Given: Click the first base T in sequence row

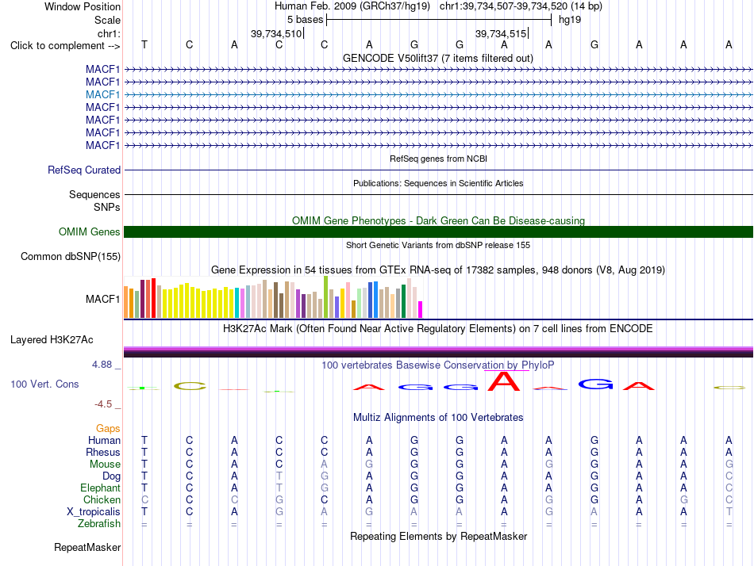Looking at the screenshot, I should tap(144, 44).
